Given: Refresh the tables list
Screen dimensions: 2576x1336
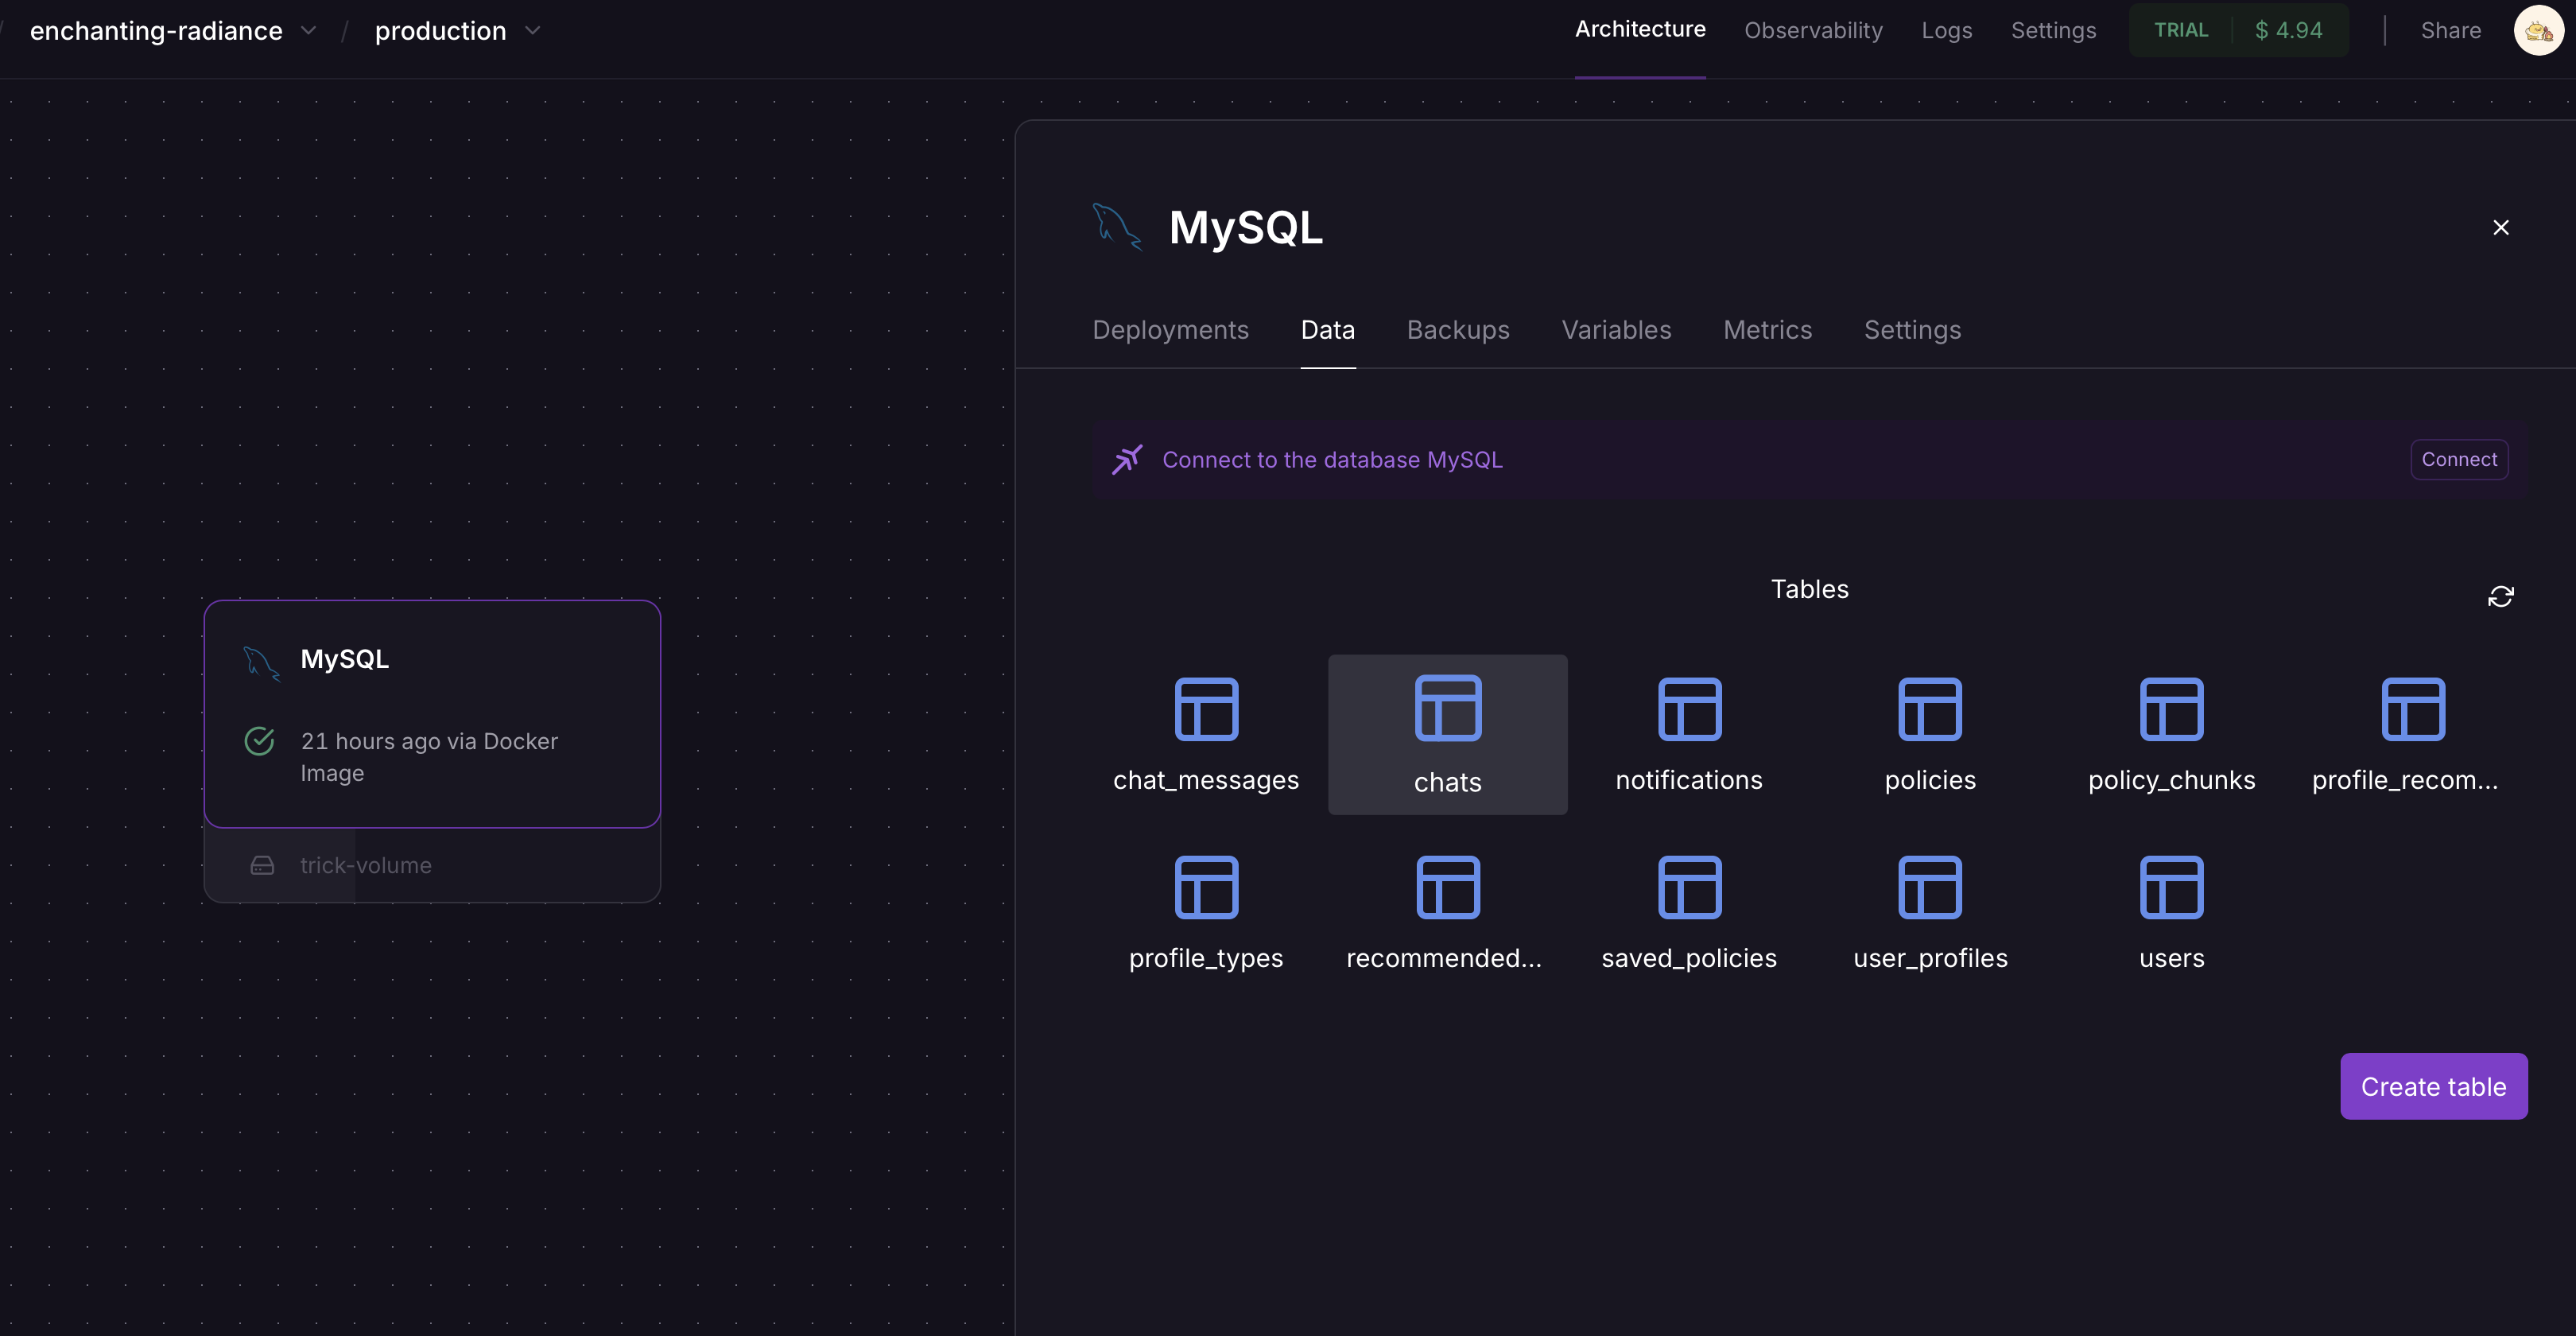Looking at the screenshot, I should [x=2500, y=597].
